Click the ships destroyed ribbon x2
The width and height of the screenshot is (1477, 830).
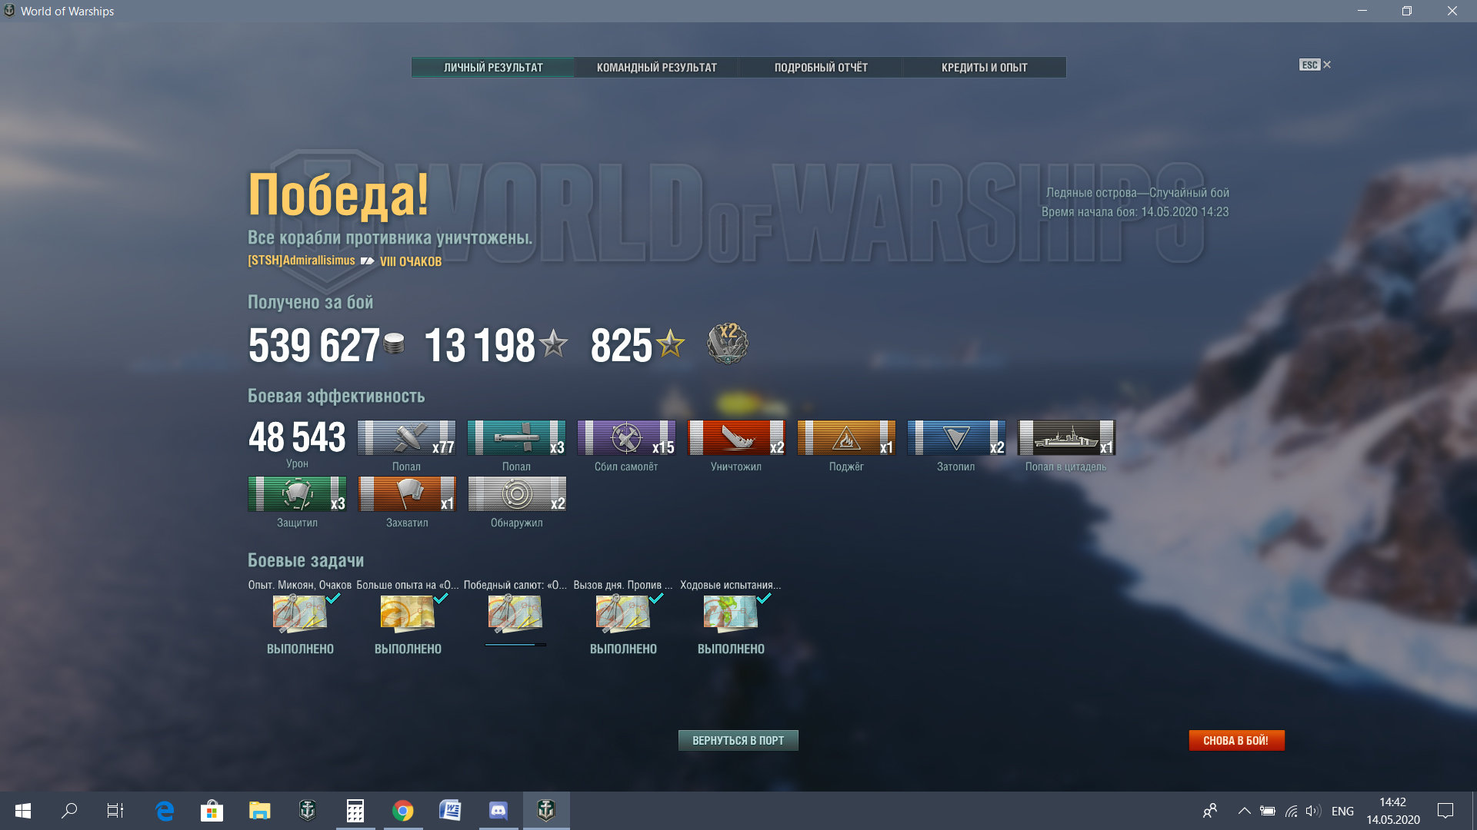pyautogui.click(x=736, y=438)
